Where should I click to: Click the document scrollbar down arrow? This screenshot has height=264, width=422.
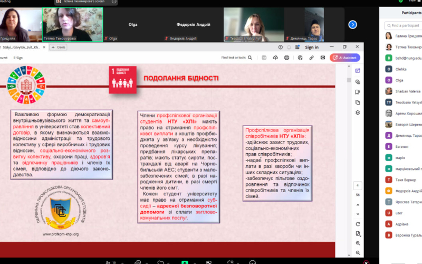tap(349, 255)
